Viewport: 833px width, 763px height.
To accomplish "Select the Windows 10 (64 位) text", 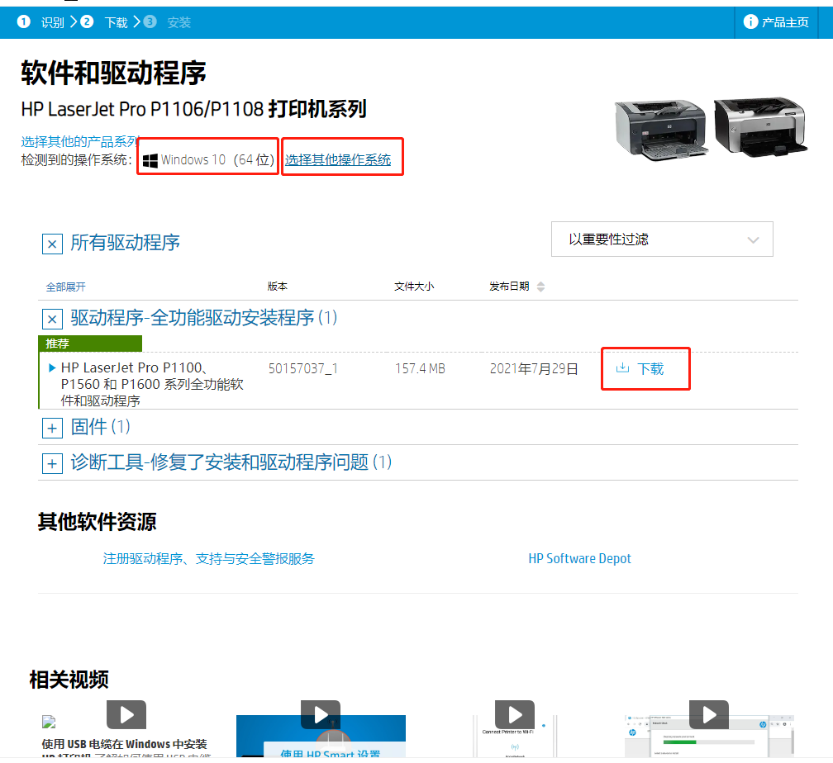I will pyautogui.click(x=217, y=160).
